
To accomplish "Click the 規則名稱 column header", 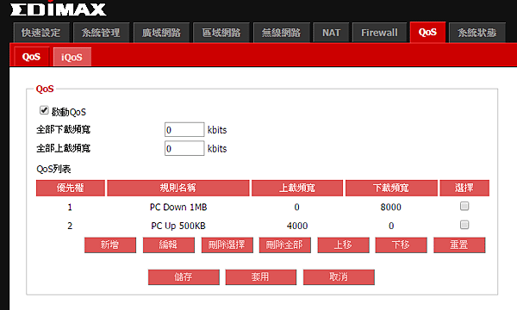I will (178, 188).
